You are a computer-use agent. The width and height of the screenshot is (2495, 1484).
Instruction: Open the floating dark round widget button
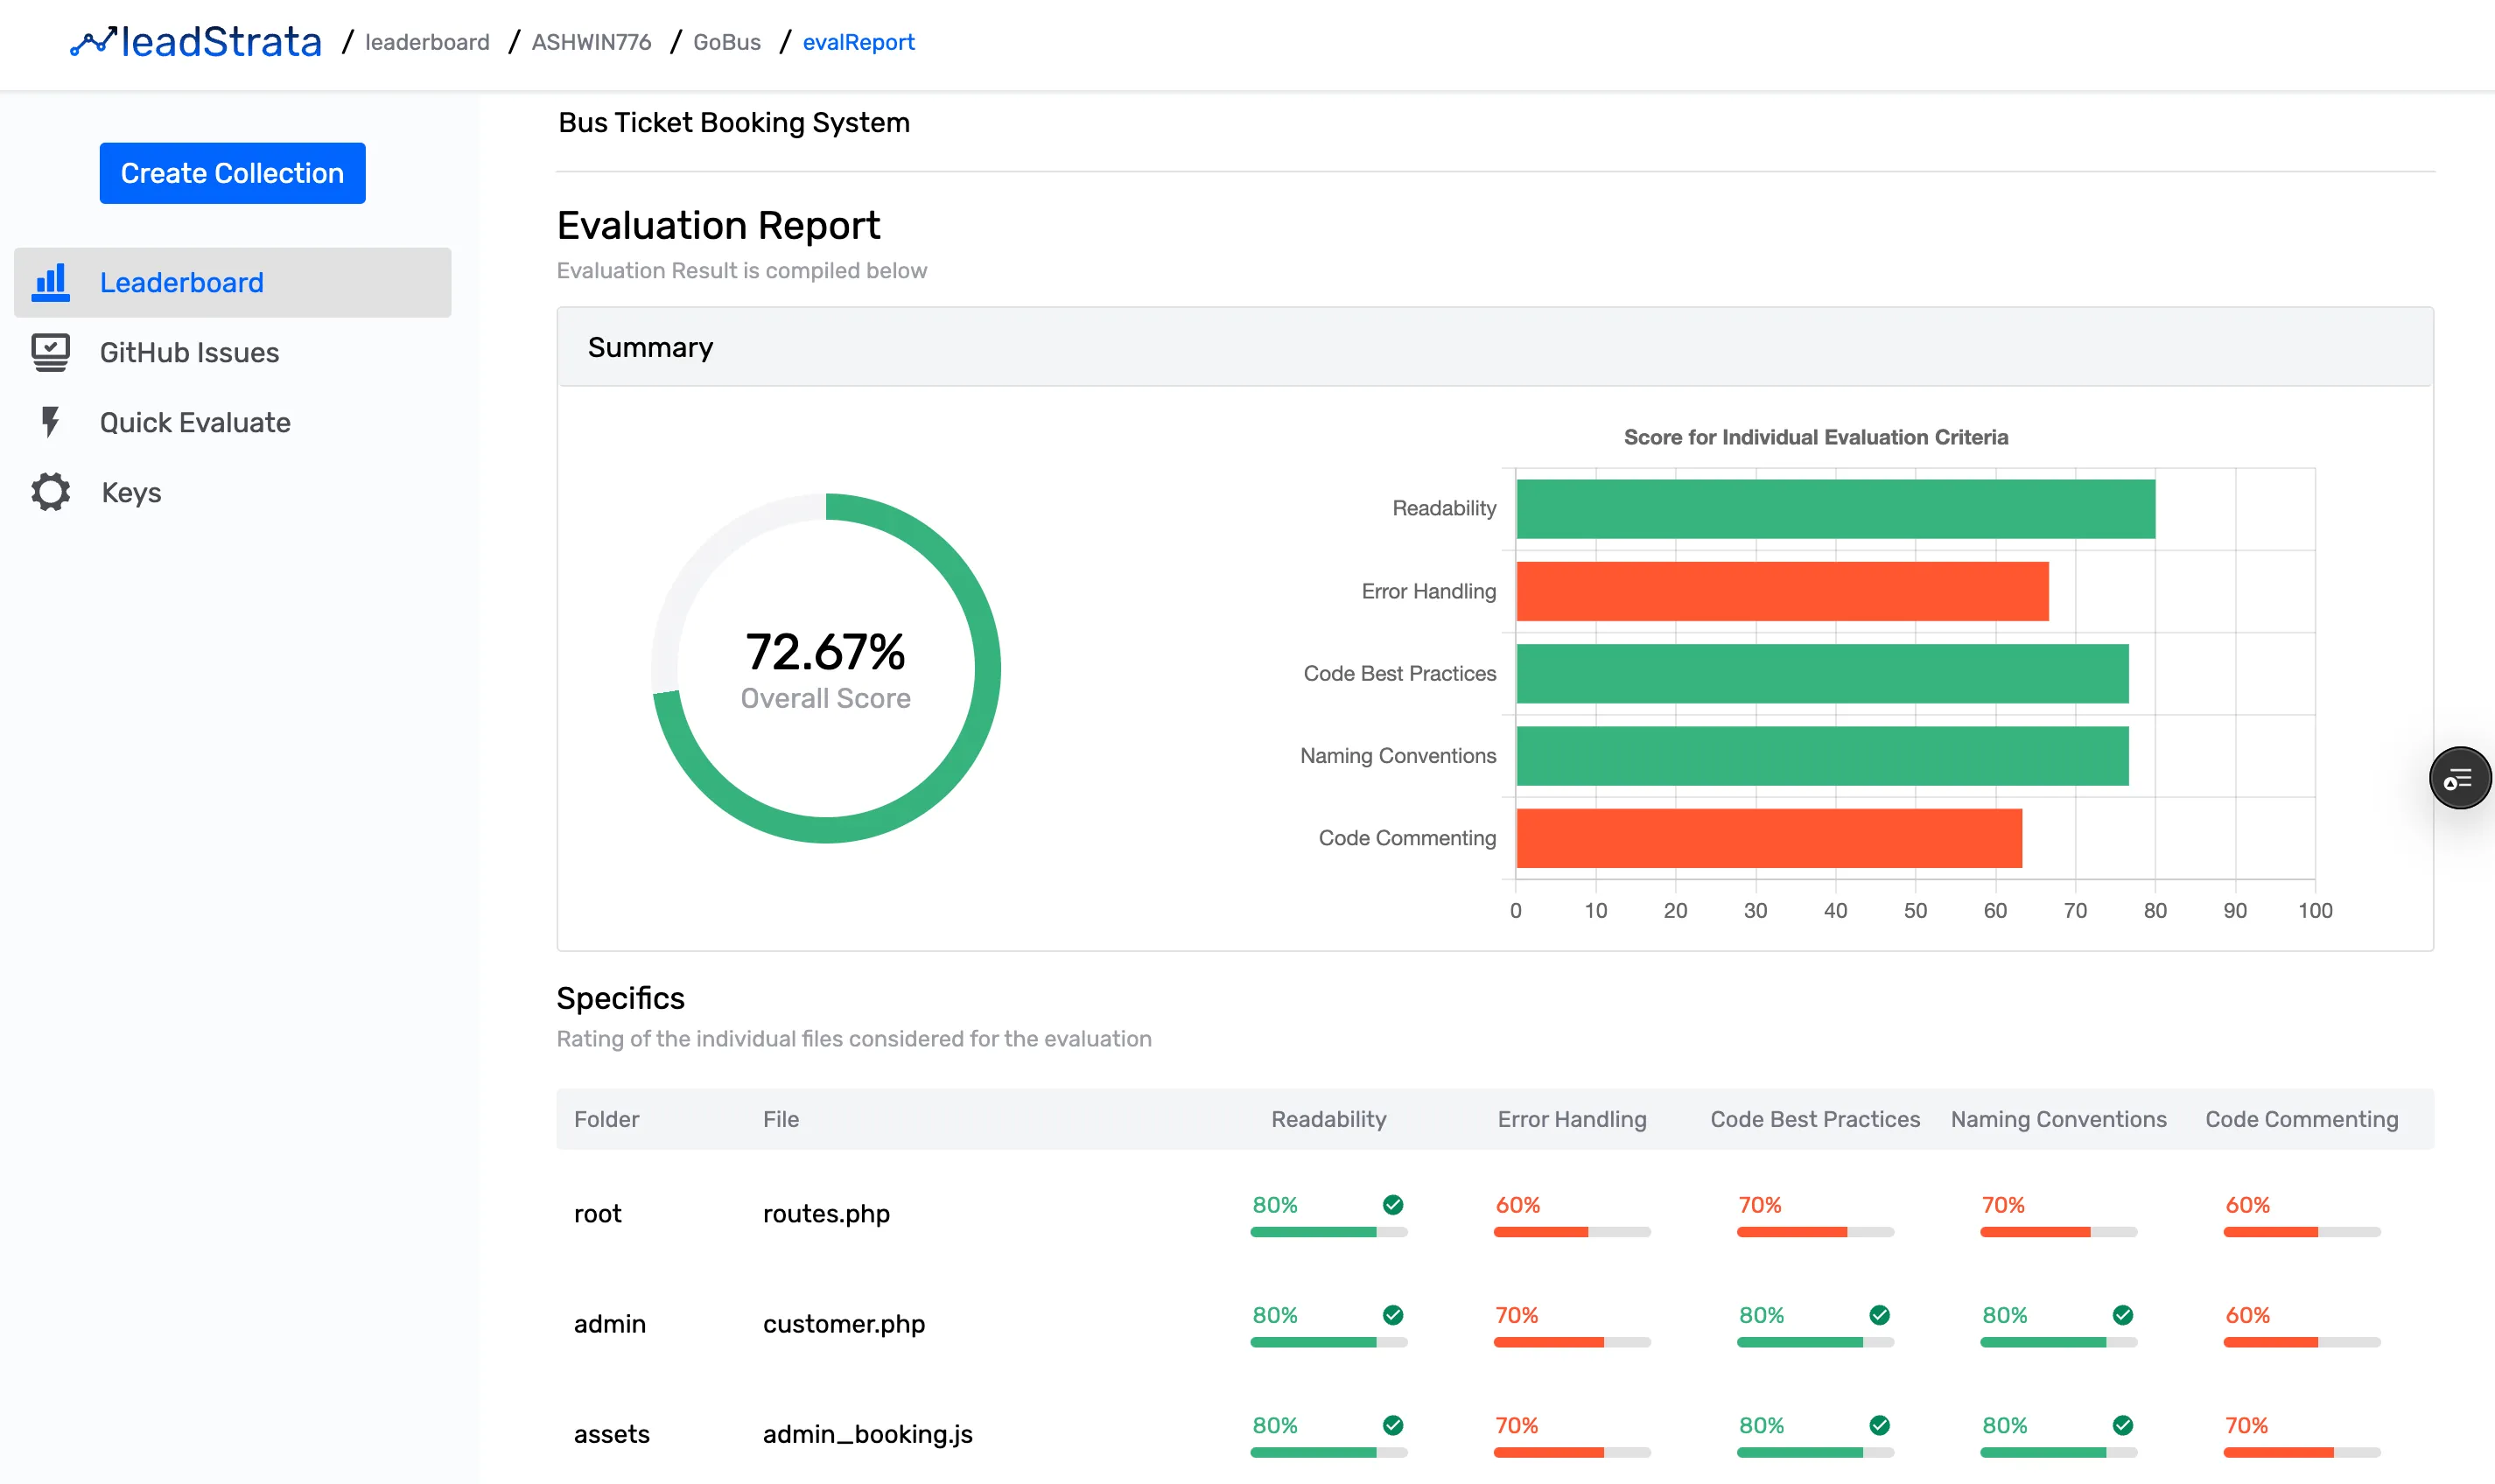2459,778
